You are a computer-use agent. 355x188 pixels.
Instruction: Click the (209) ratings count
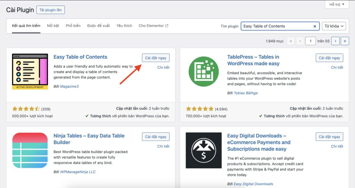coord(46,109)
